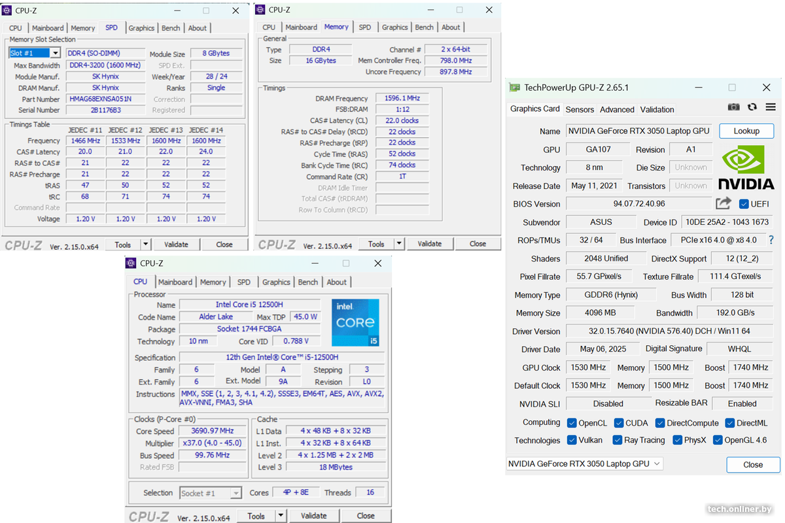
Task: Switch to About tab in SPD window
Action: point(197,28)
